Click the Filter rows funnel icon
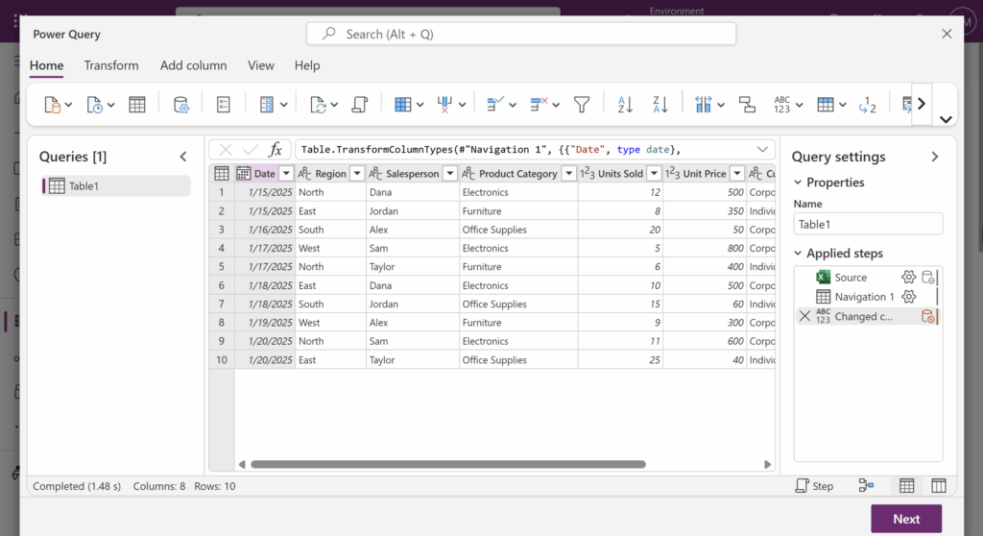Image resolution: width=983 pixels, height=536 pixels. click(581, 105)
